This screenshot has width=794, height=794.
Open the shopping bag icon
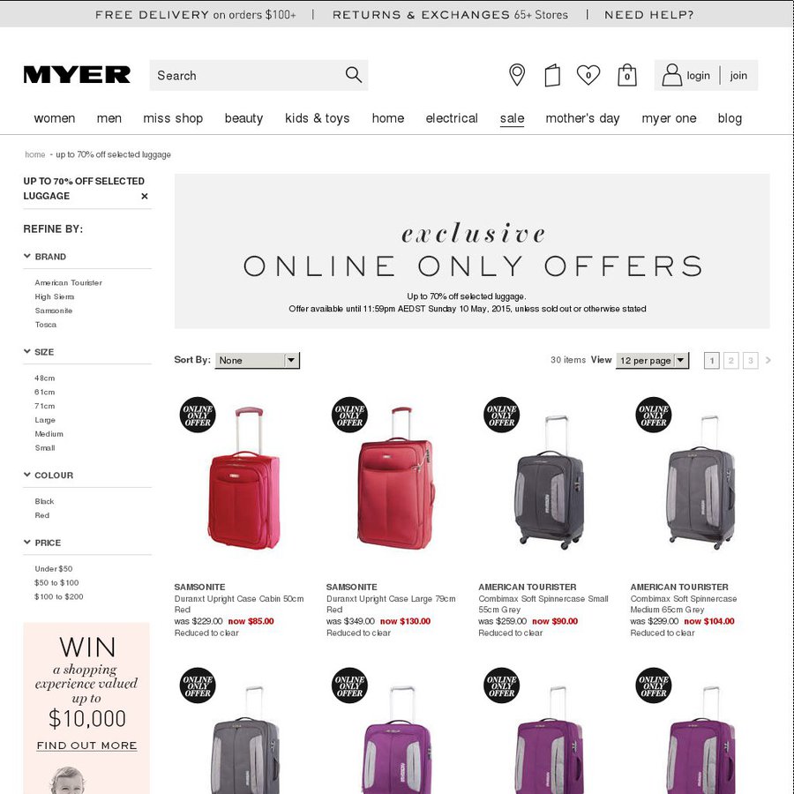pos(627,76)
